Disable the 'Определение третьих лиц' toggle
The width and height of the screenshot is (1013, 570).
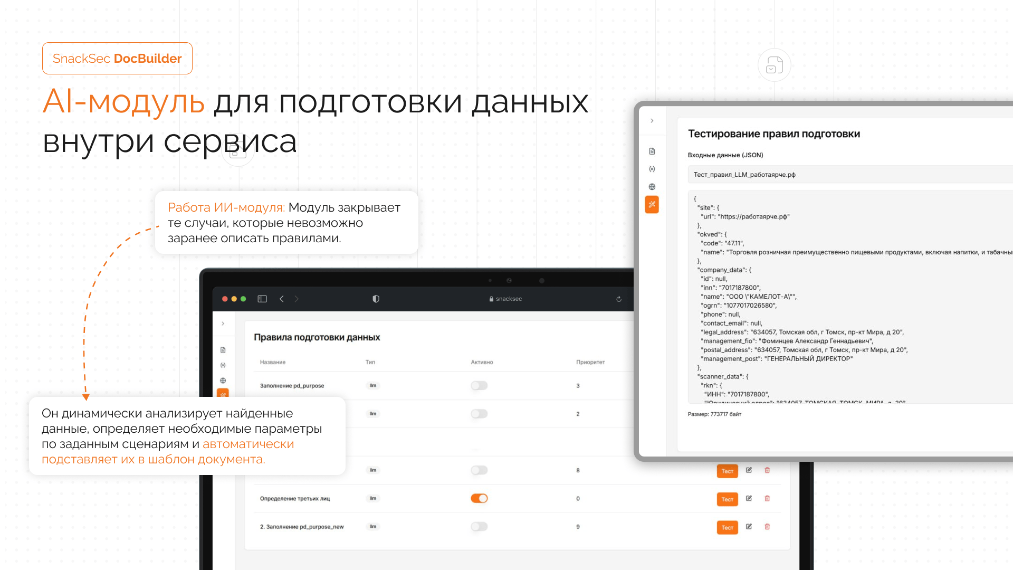(479, 498)
